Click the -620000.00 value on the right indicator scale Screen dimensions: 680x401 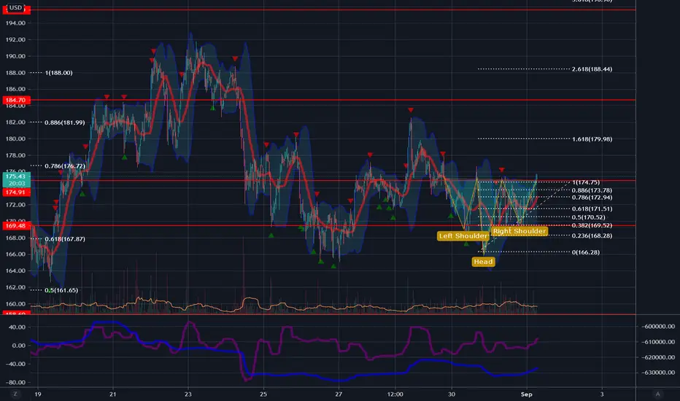point(658,357)
